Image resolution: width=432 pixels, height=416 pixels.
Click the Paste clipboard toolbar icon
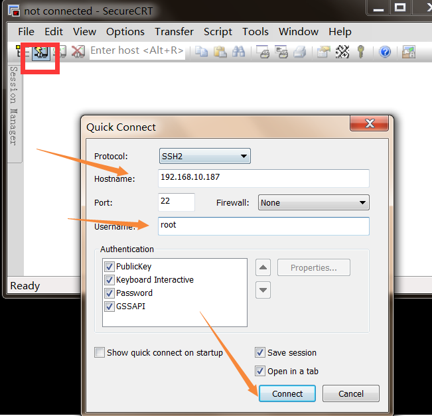(x=220, y=52)
